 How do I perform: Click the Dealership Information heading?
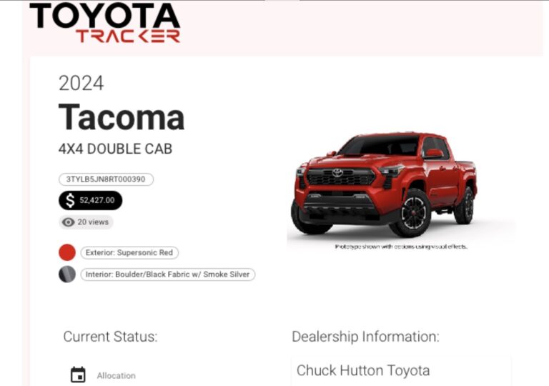pyautogui.click(x=365, y=337)
